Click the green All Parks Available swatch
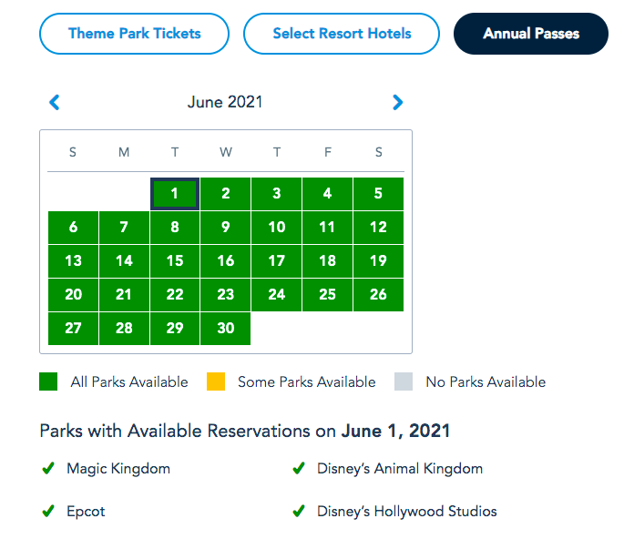 (49, 381)
